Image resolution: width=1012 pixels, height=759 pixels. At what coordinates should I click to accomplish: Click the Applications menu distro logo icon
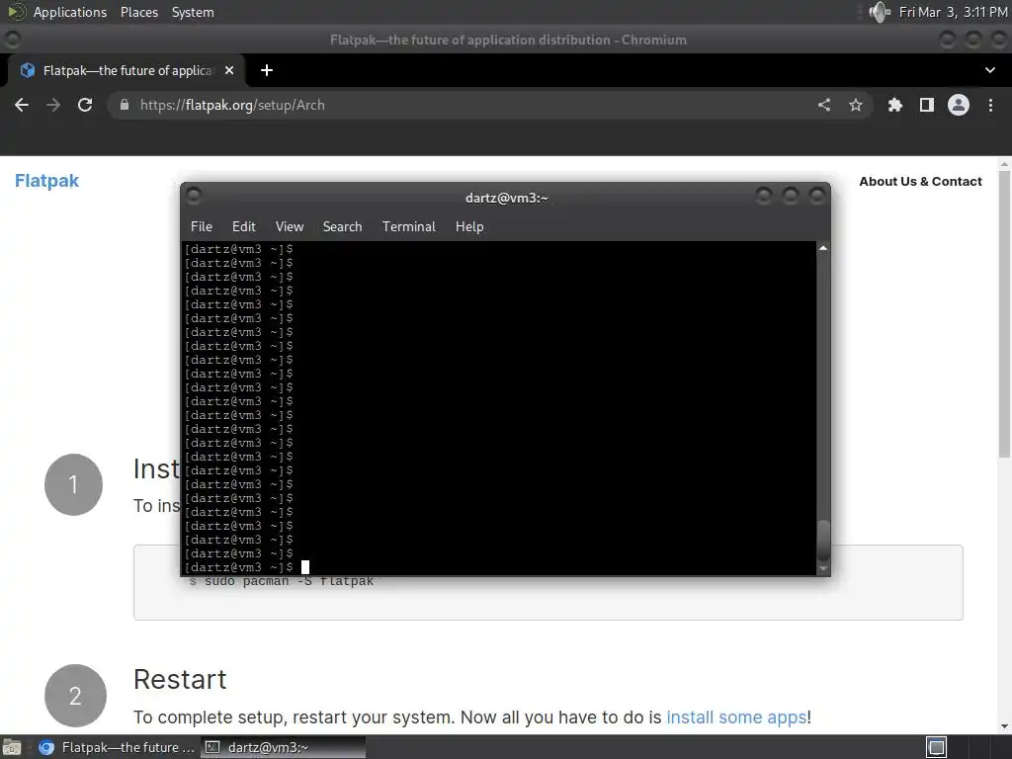pyautogui.click(x=16, y=12)
